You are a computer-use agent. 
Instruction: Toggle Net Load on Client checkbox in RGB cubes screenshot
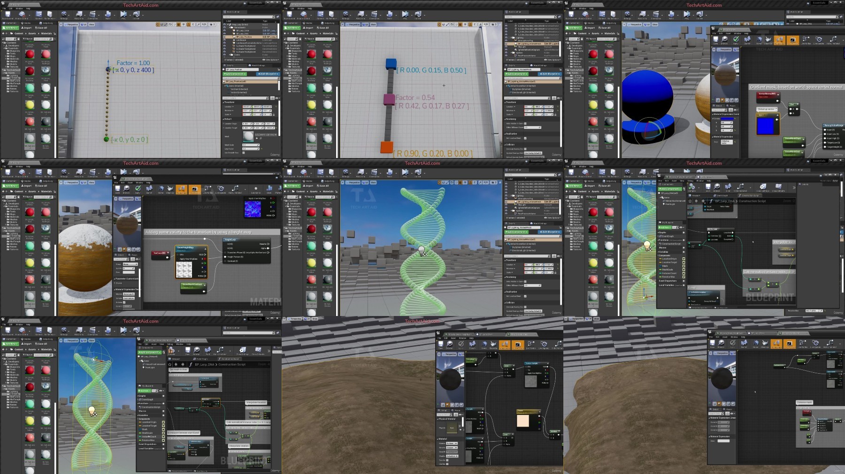pyautogui.click(x=525, y=138)
